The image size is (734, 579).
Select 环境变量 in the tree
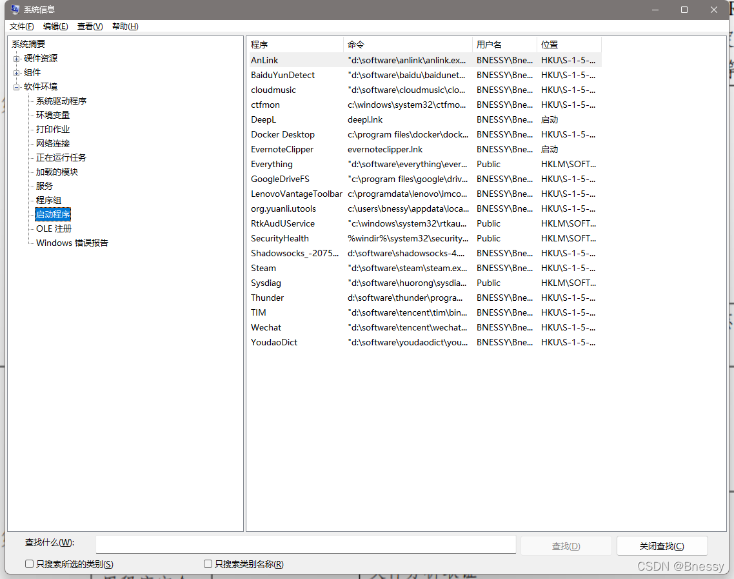(53, 115)
